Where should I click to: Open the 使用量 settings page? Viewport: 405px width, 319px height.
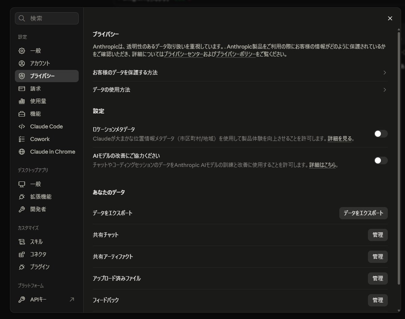pos(47,101)
